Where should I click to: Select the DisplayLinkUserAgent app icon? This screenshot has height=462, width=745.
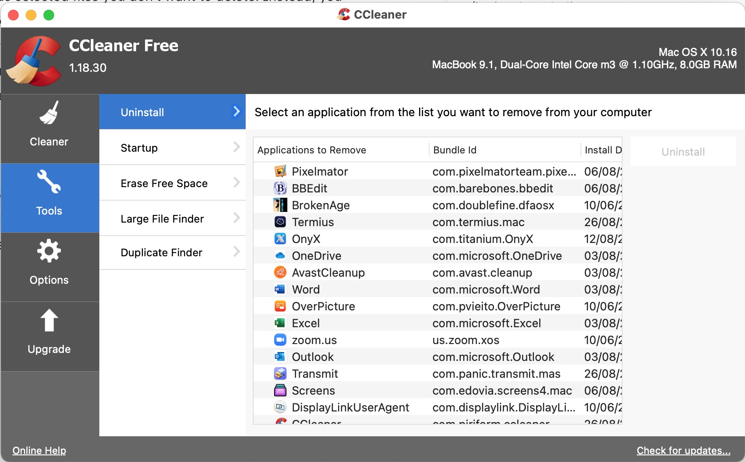click(280, 407)
